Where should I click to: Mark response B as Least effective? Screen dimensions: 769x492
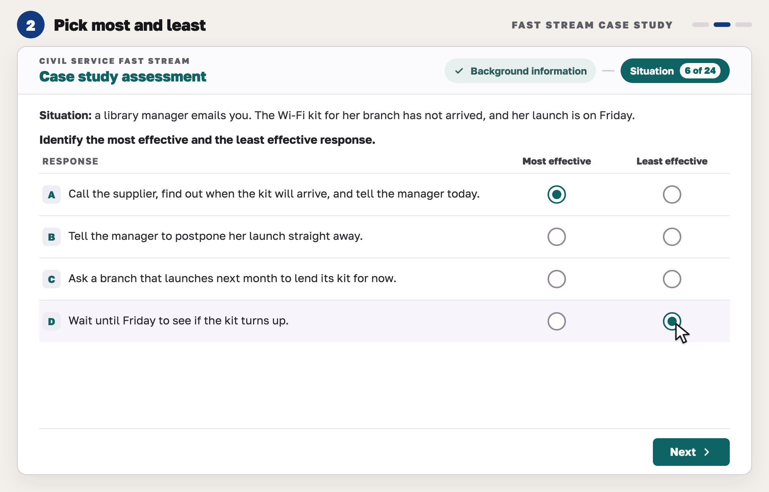[672, 237]
